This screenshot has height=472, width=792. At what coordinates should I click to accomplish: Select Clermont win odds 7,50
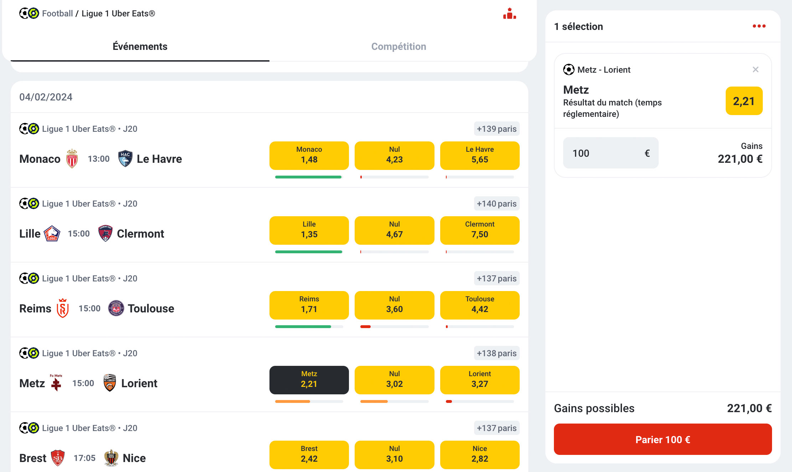point(480,230)
